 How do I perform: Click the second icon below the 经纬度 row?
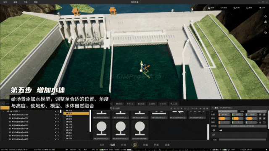(x=221, y=130)
